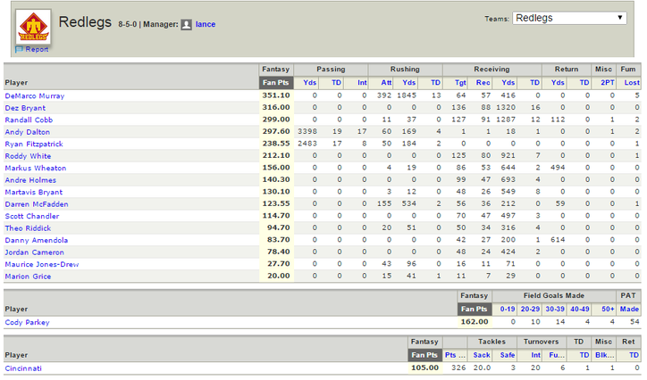Sort by field goals 50+ column
Image resolution: width=647 pixels, height=380 pixels.
coord(608,310)
